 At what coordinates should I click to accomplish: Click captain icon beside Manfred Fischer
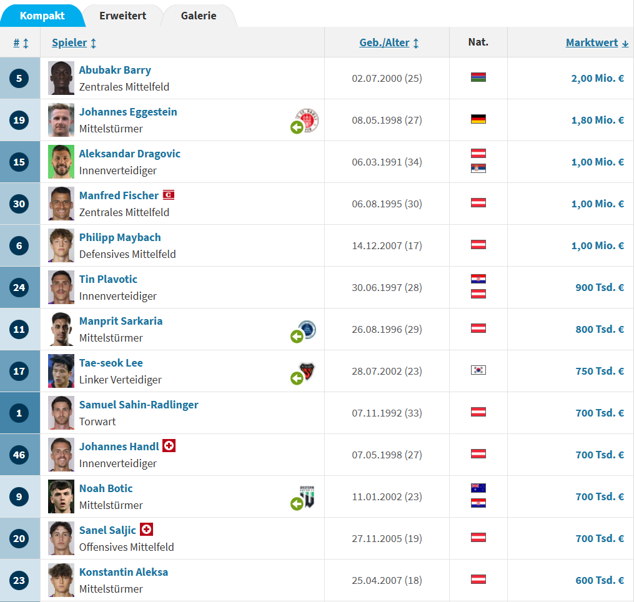tap(168, 195)
